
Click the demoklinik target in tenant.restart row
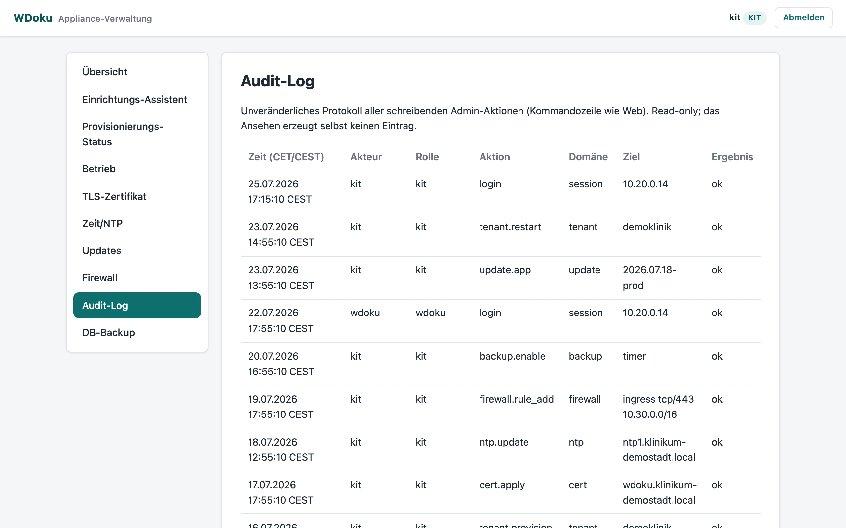tap(647, 227)
